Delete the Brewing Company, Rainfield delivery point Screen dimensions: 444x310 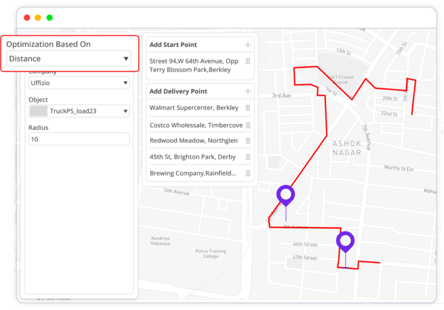[x=248, y=173]
